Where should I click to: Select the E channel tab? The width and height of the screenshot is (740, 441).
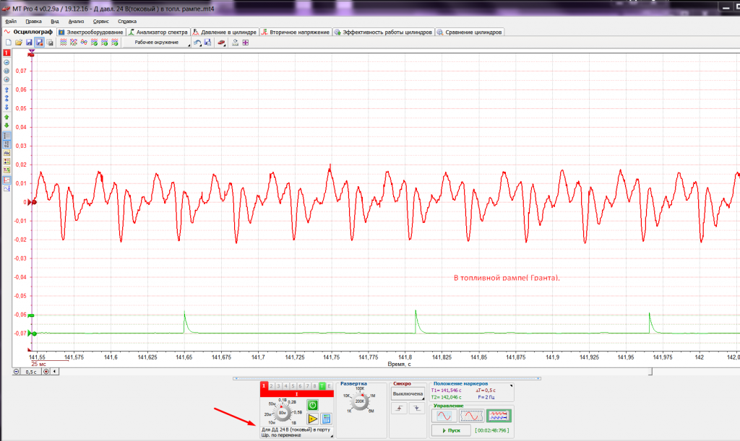click(330, 386)
